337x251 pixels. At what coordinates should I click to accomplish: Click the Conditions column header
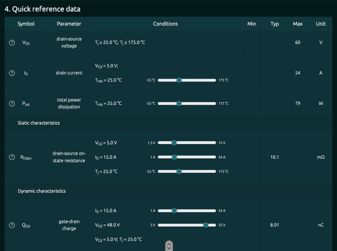[166, 24]
